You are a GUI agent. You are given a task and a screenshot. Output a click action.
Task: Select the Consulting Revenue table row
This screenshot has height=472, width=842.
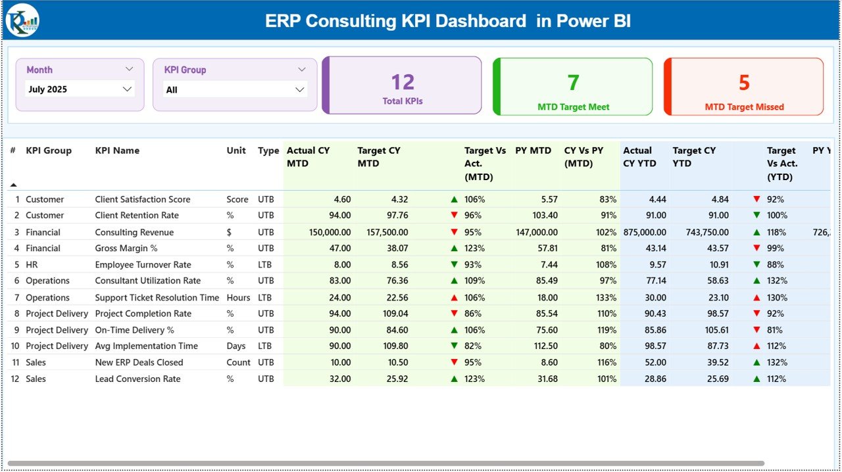[197, 231]
